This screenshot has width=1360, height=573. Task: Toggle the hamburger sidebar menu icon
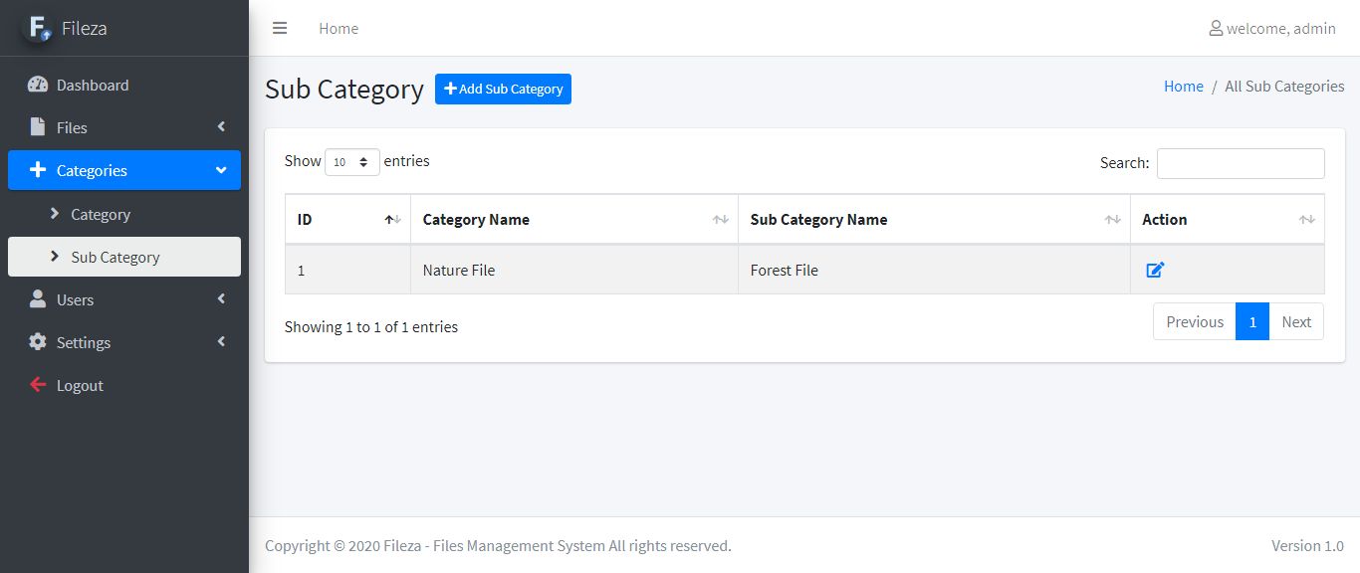pos(280,28)
